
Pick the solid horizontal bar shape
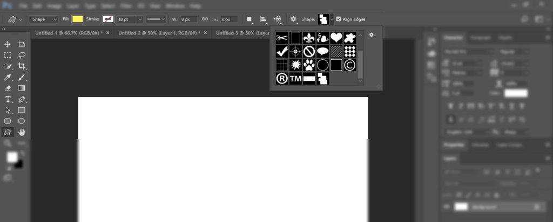(309, 79)
